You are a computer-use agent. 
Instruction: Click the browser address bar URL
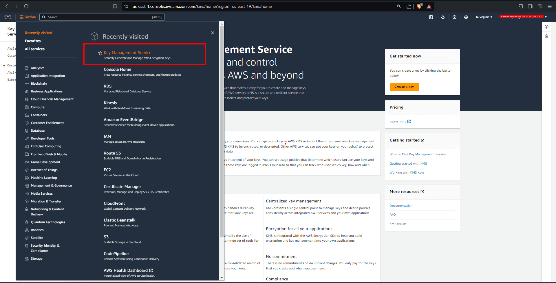(x=202, y=6)
